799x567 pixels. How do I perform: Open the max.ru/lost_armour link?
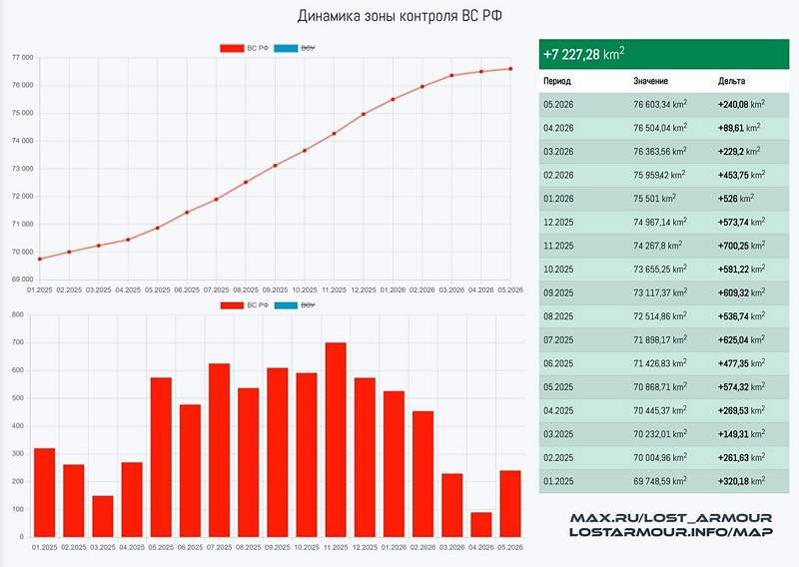point(671,518)
